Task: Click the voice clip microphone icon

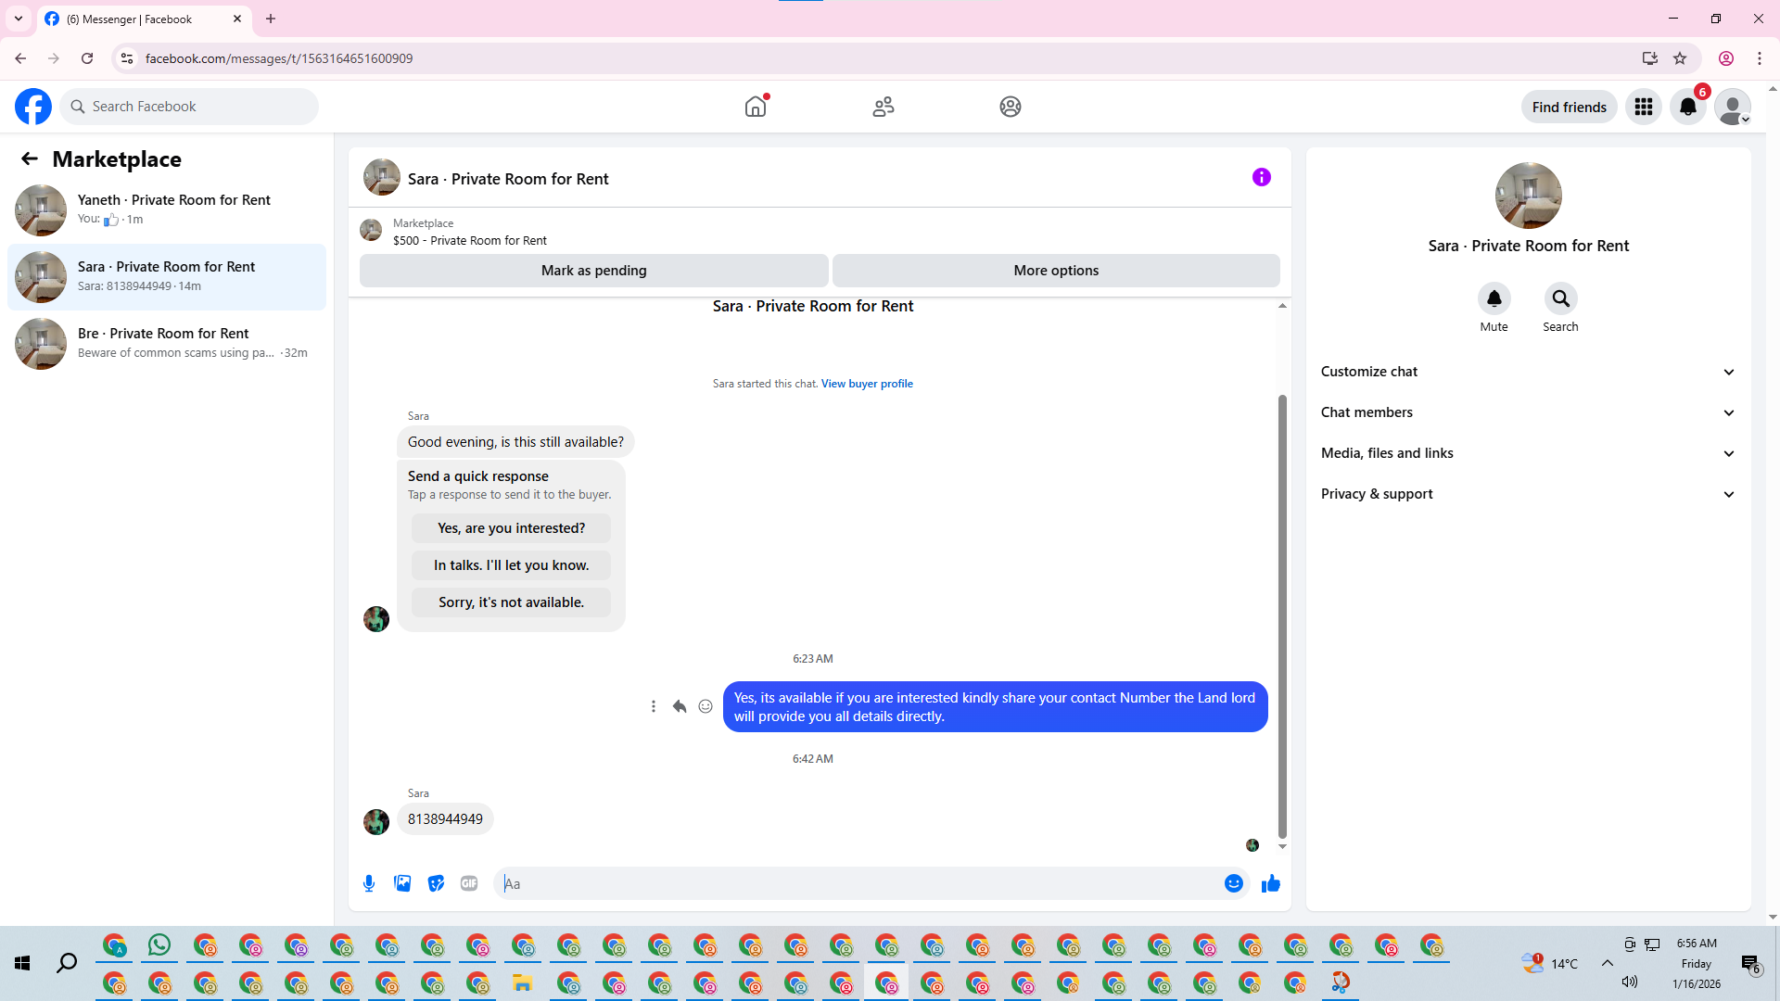Action: tap(369, 883)
